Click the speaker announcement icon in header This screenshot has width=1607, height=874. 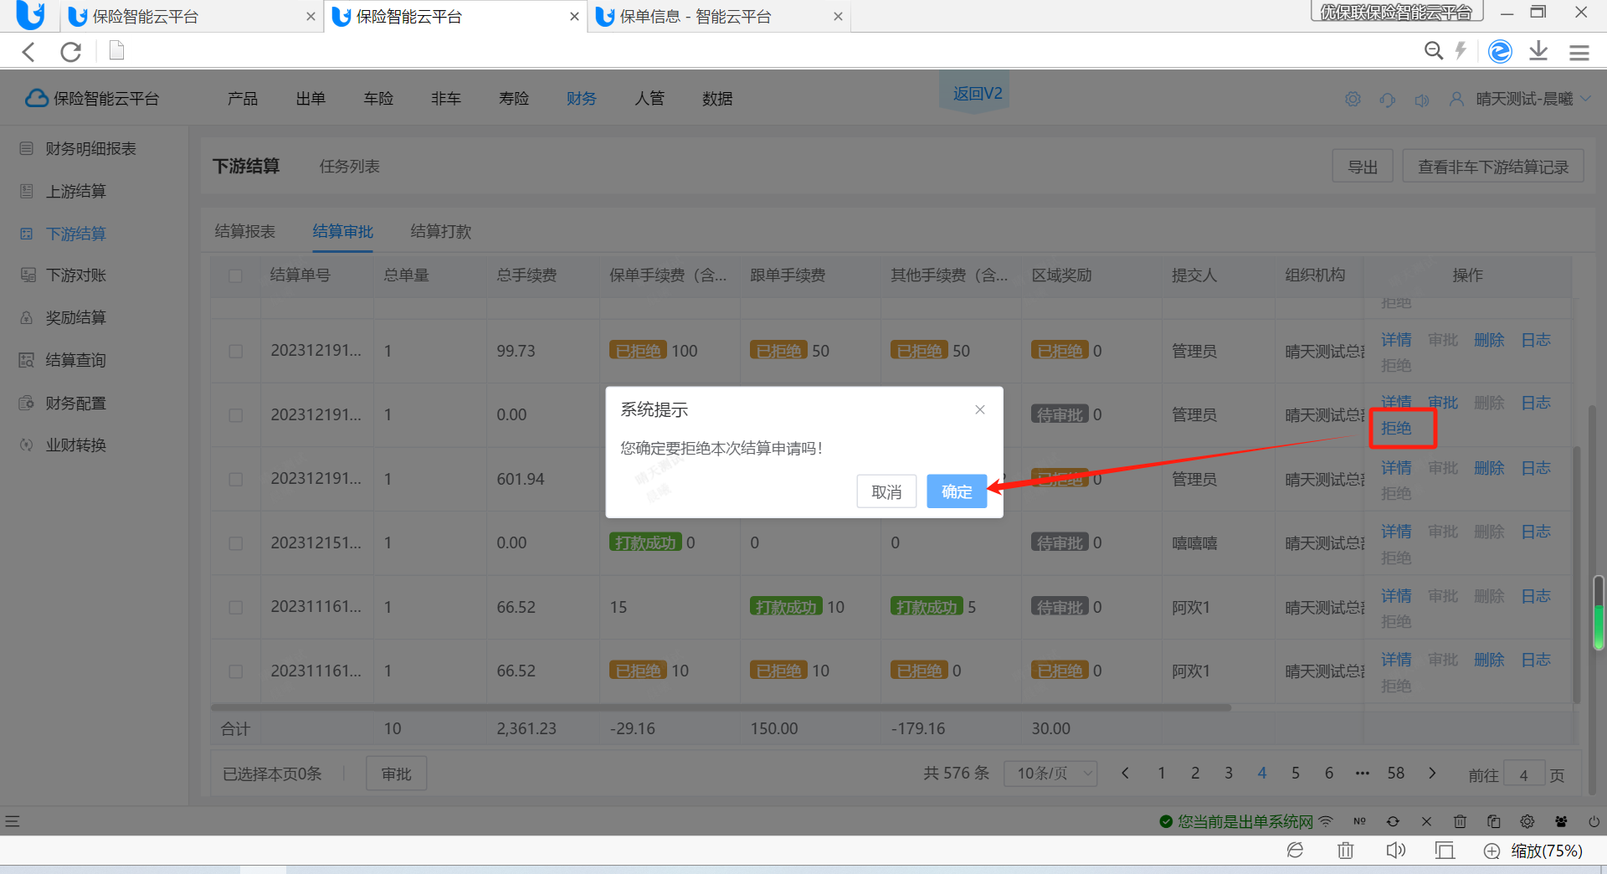click(1422, 100)
